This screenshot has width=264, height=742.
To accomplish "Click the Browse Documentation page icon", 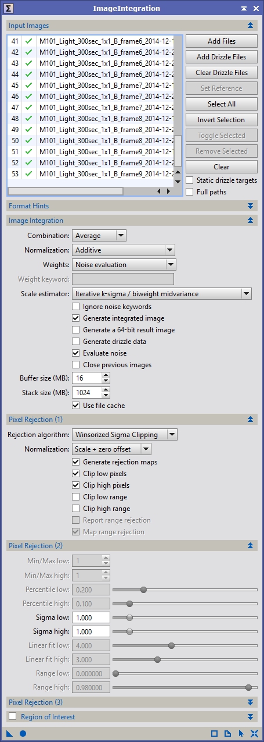I will pos(227,733).
